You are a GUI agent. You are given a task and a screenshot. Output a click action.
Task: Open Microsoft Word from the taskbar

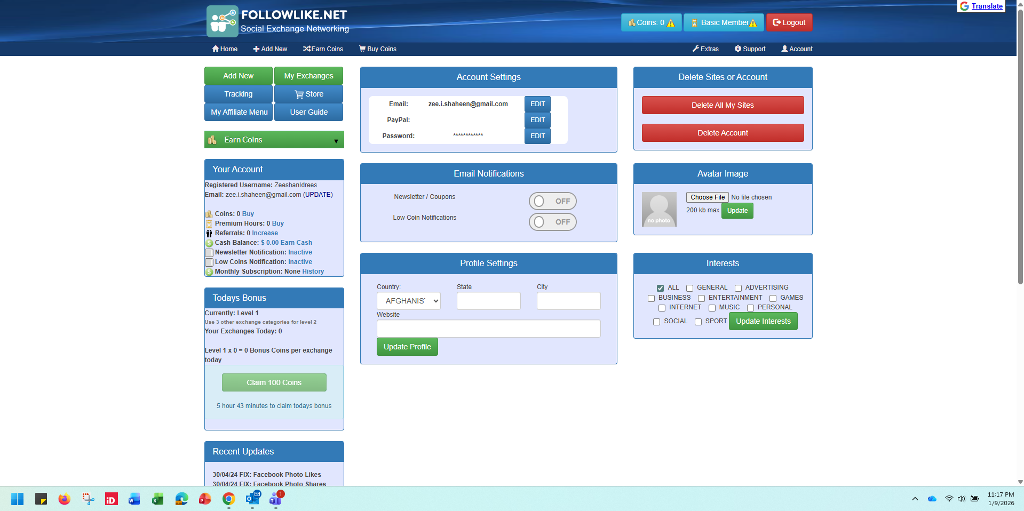click(x=134, y=499)
